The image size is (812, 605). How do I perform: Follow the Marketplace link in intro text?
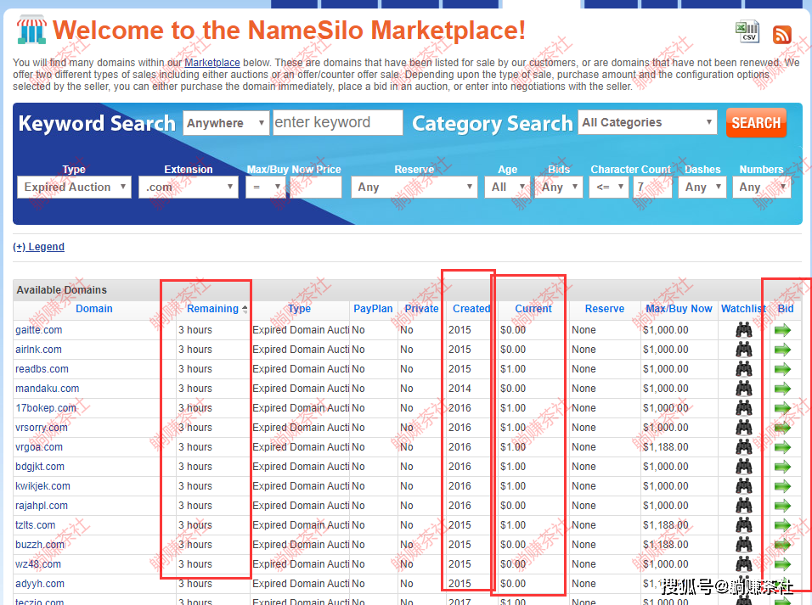[x=212, y=63]
